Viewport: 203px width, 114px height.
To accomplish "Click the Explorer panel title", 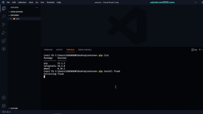I will [15, 8].
